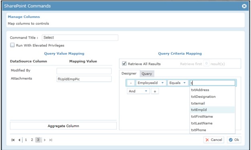The image size is (251, 150).
Task: Click the criteria value text box
Action: [212, 83]
